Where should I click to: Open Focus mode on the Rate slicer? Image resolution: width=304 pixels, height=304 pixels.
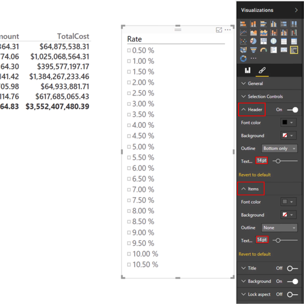[219, 30]
